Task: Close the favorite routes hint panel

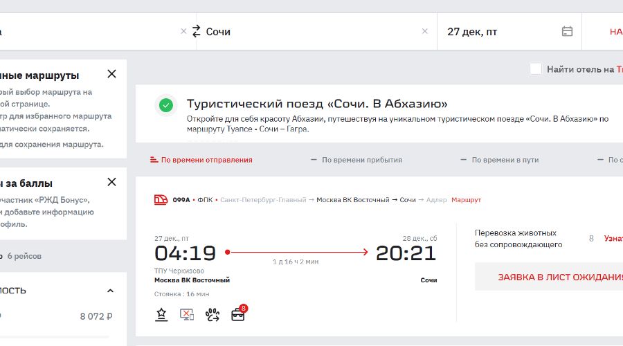Action: click(x=111, y=74)
